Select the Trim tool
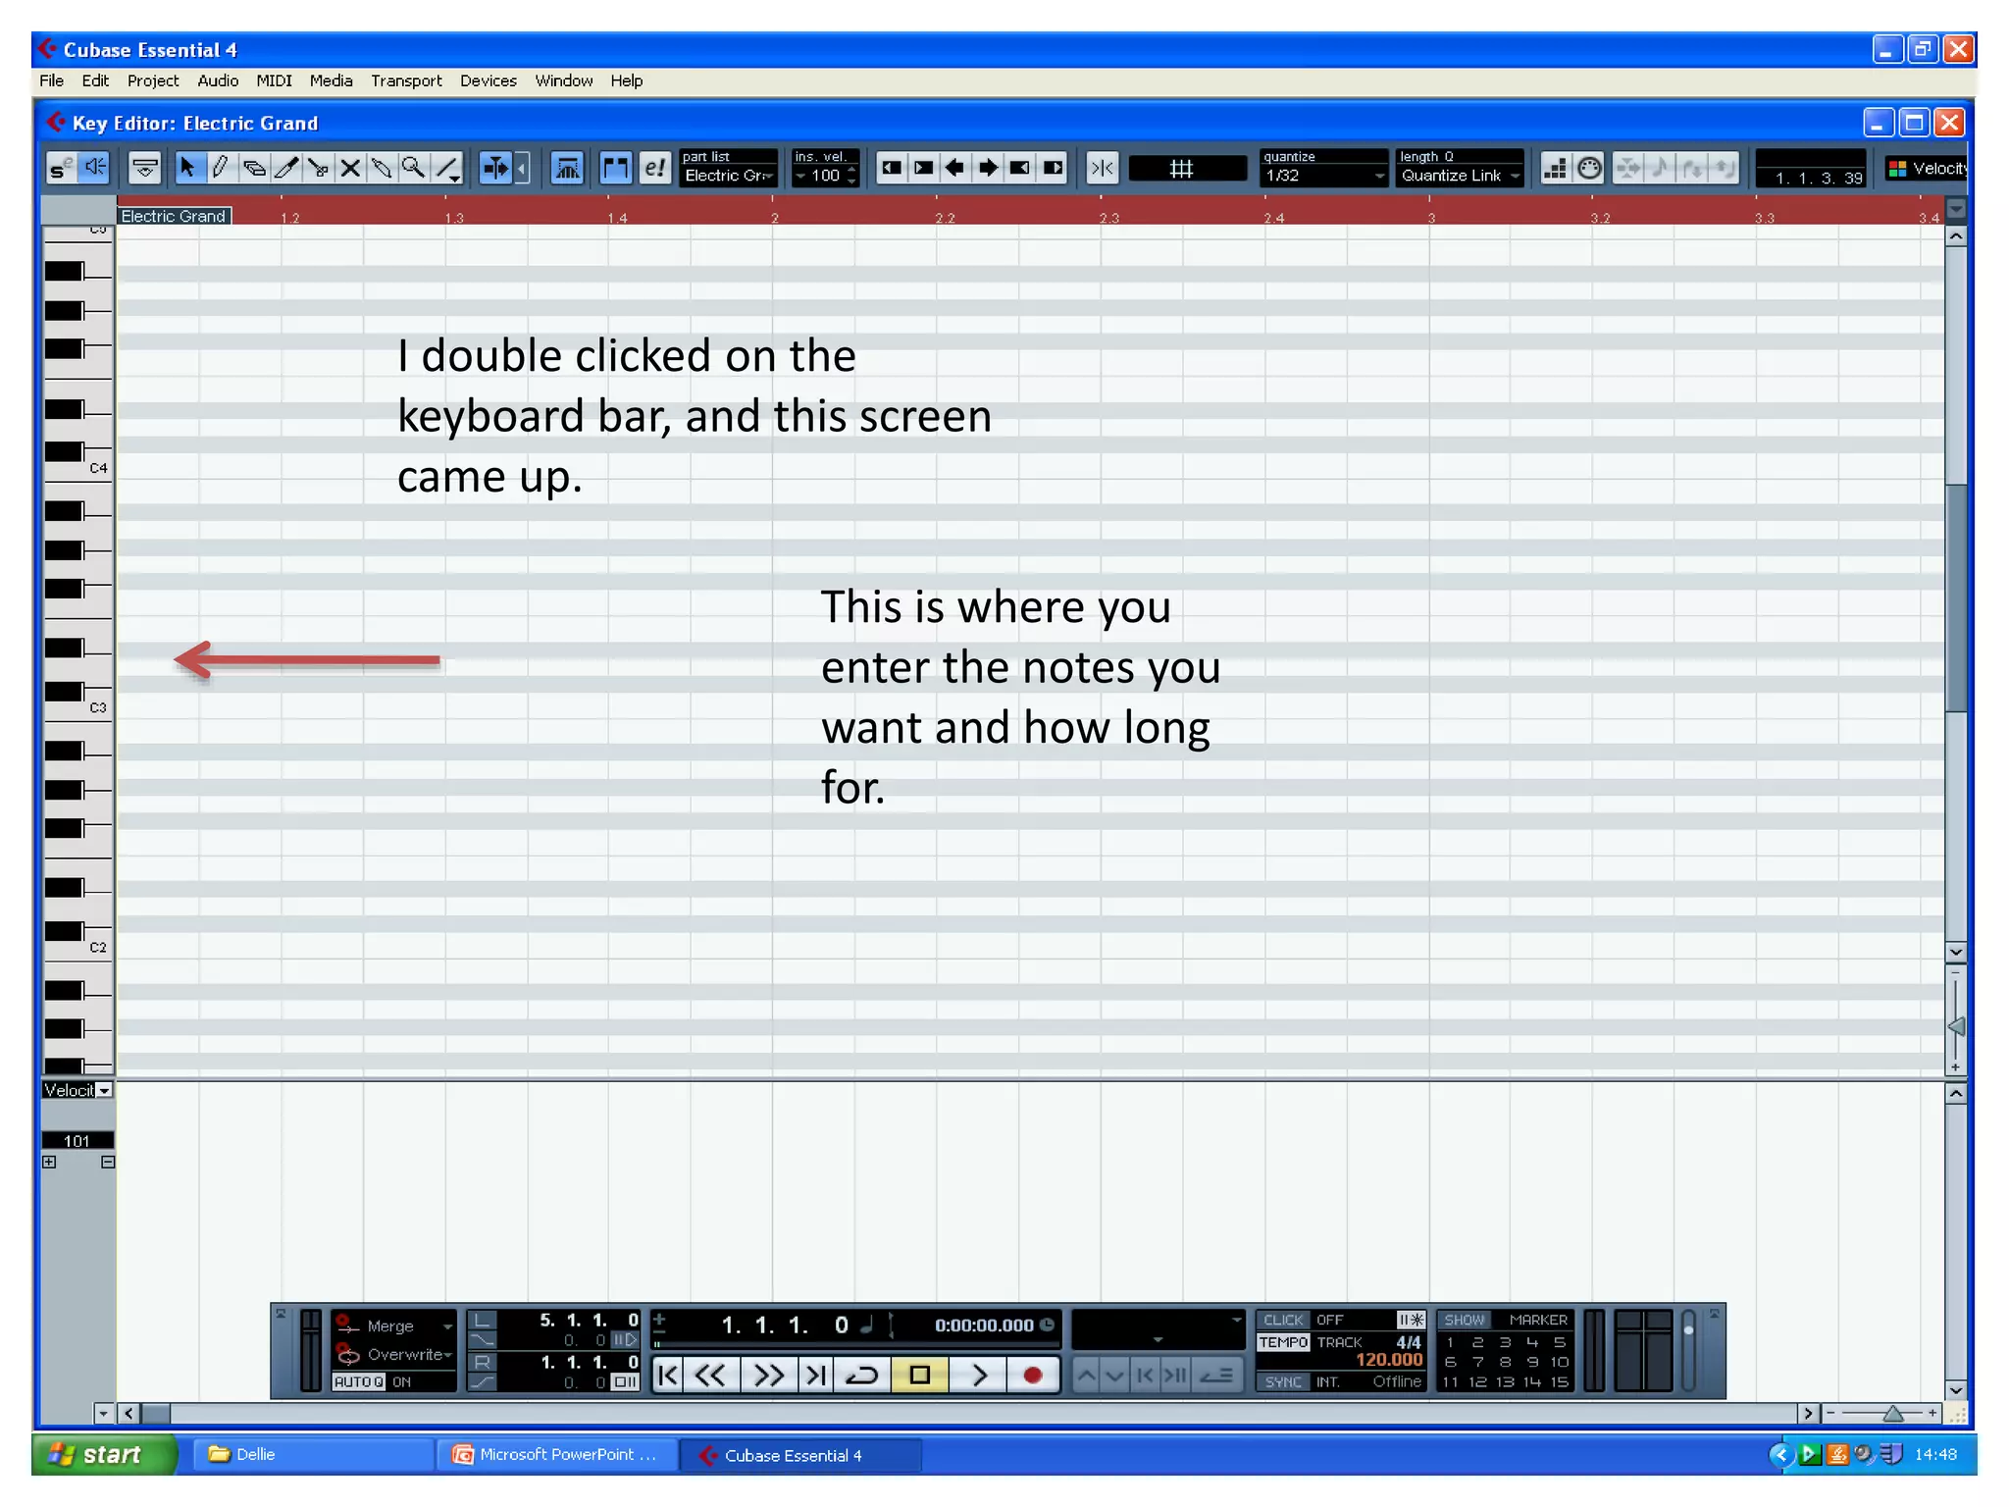The image size is (2009, 1507). pyautogui.click(x=285, y=168)
